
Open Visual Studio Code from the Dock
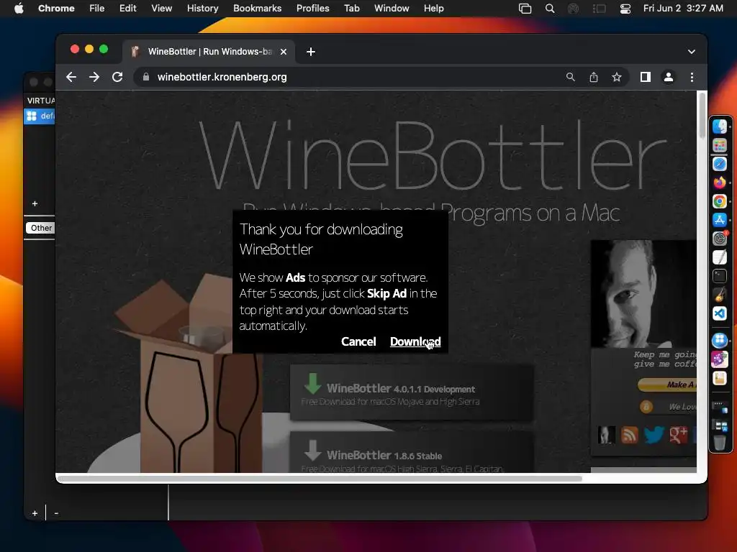click(x=720, y=313)
